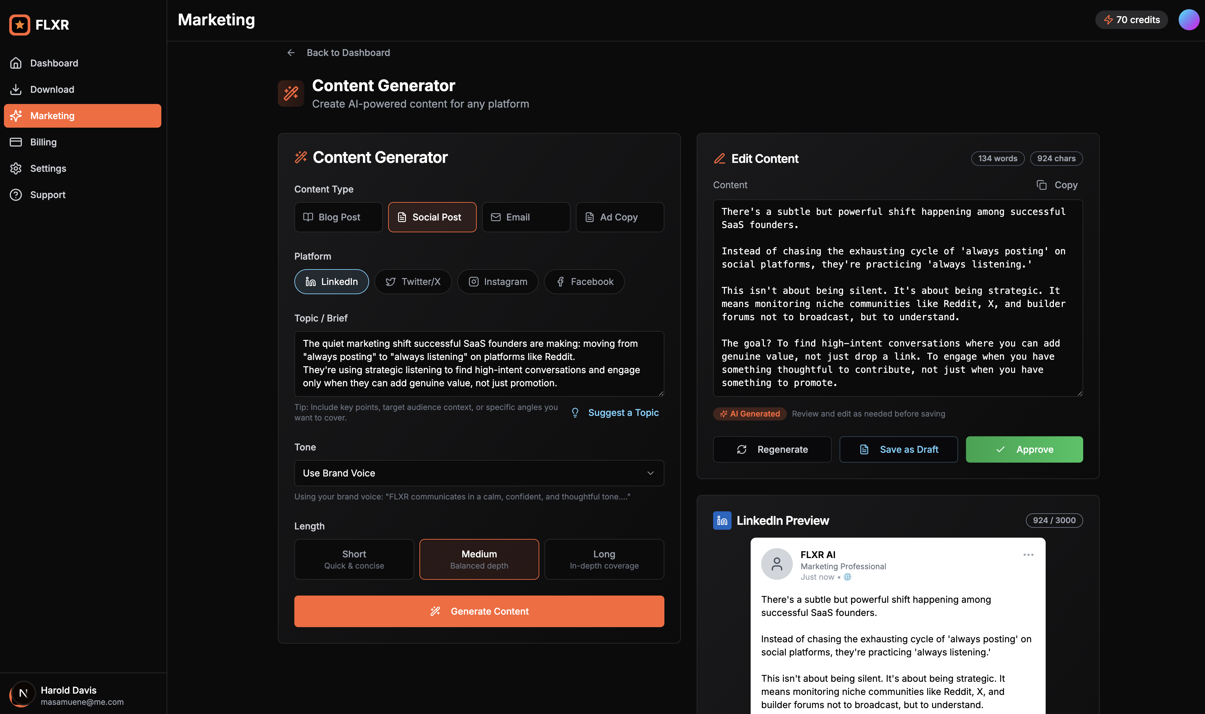Viewport: 1205px width, 714px height.
Task: Click the Suggest a Topic lightbulb
Action: (575, 412)
